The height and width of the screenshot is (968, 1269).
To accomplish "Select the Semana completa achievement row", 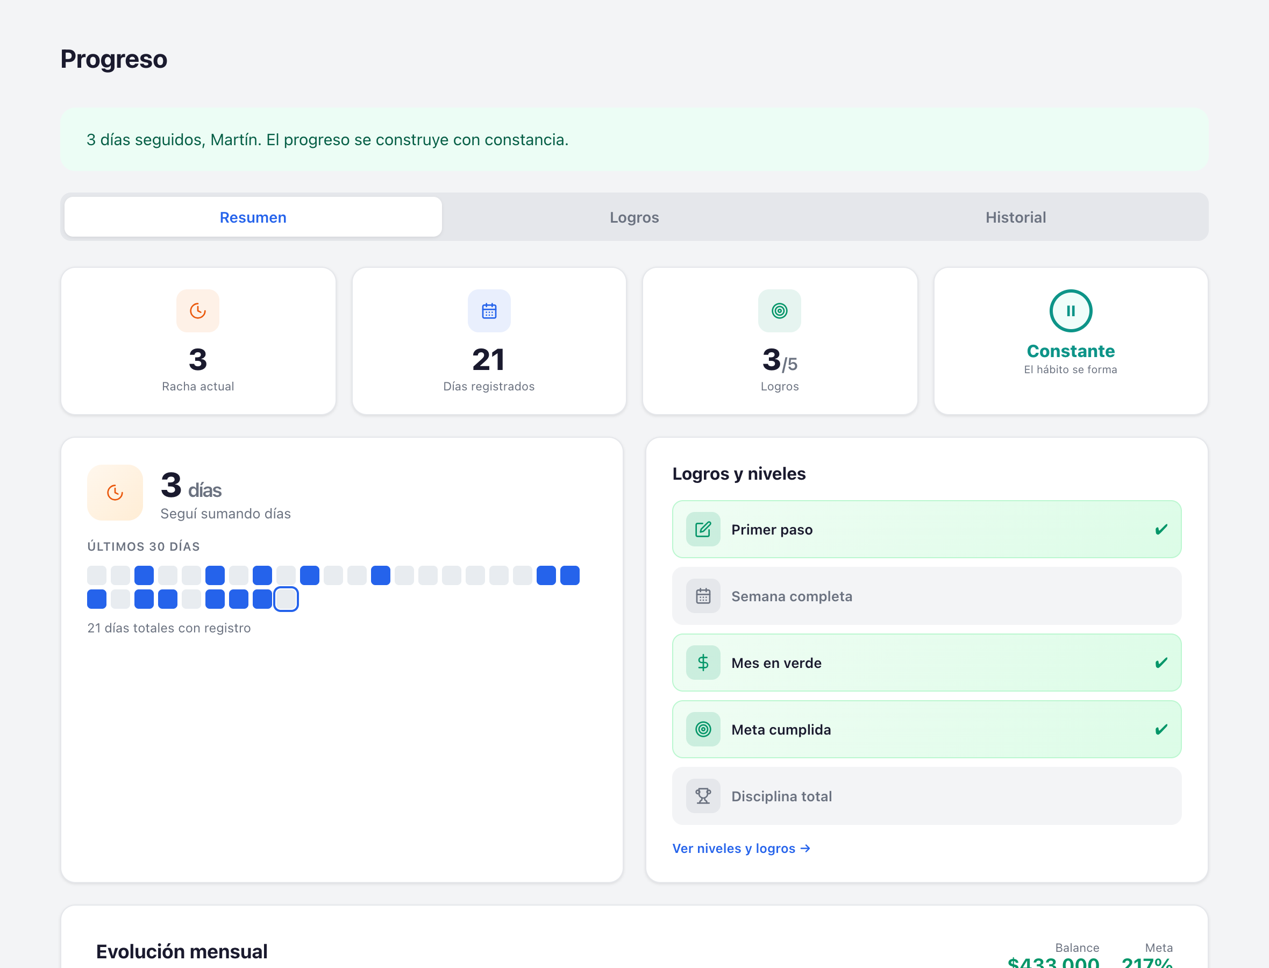I will click(926, 595).
